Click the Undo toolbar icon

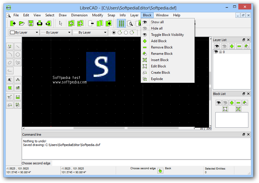coord(71,24)
